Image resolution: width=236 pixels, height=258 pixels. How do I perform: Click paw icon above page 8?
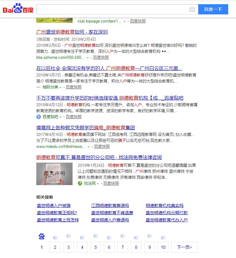(136, 238)
